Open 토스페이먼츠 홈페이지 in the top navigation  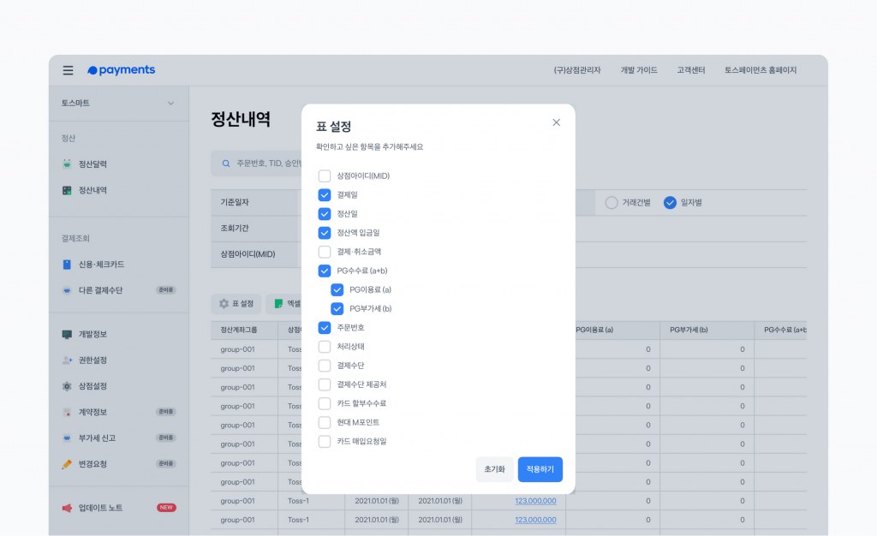(x=761, y=70)
